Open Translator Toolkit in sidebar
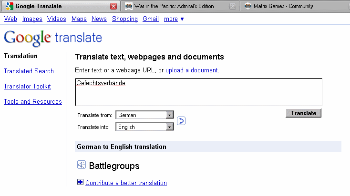This screenshot has height=196, width=350. (27, 86)
